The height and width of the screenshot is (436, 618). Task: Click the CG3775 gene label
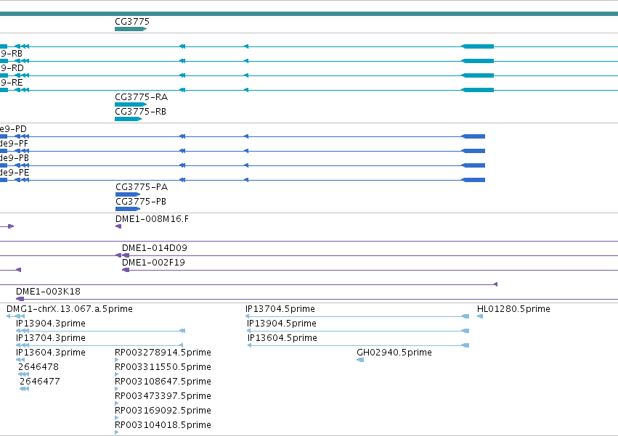[132, 22]
